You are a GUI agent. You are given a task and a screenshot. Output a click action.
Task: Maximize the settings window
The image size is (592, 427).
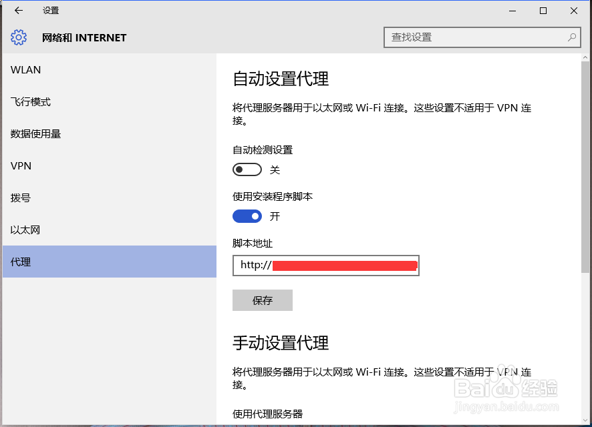543,11
